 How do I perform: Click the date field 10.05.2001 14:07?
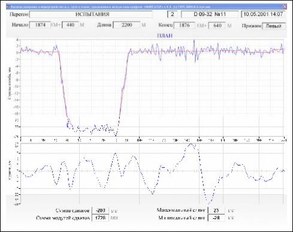click(x=263, y=14)
